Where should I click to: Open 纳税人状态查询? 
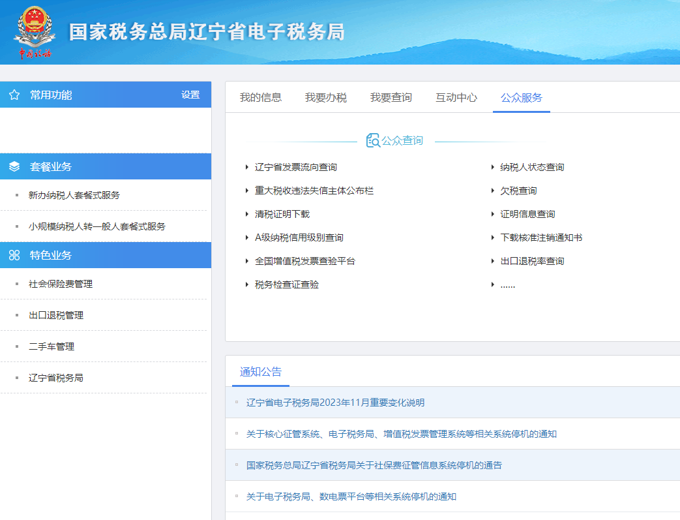pos(532,167)
